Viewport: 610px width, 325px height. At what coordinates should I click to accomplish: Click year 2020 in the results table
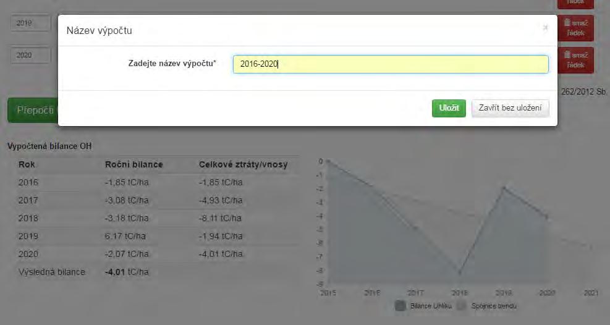28,254
